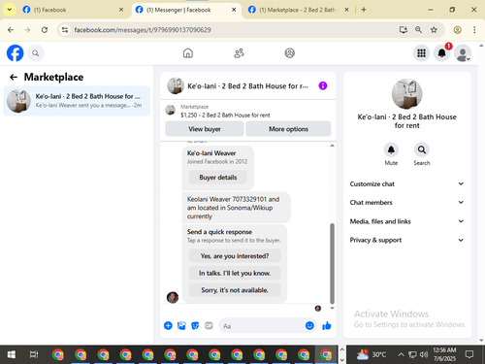
Task: Close the first Facebook tab
Action: [x=121, y=10]
